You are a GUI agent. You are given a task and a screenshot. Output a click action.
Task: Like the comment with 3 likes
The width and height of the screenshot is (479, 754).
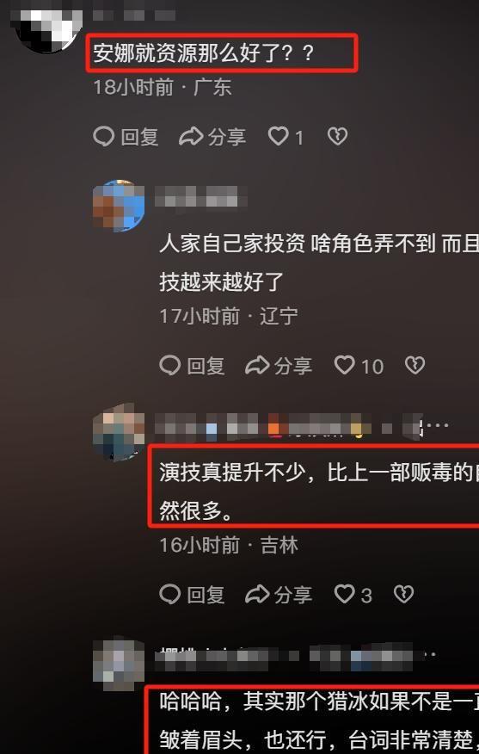pyautogui.click(x=353, y=595)
